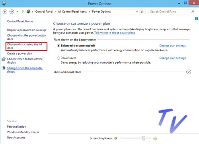Expand Show additional plans chevron

click(189, 72)
